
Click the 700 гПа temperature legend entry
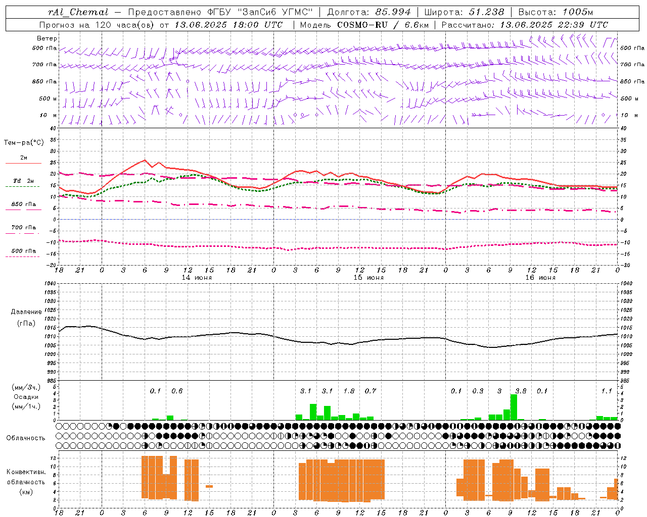[x=24, y=228]
